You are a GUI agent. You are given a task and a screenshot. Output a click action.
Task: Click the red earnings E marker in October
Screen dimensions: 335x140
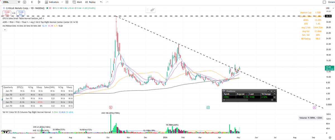(x=111, y=107)
